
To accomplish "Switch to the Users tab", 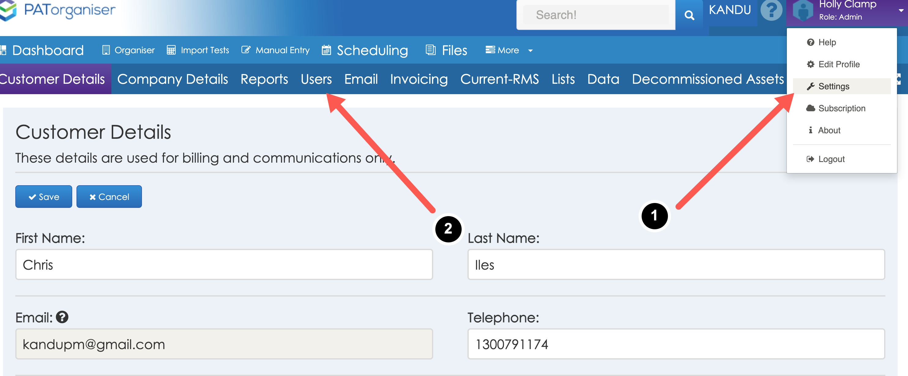I will coord(316,79).
